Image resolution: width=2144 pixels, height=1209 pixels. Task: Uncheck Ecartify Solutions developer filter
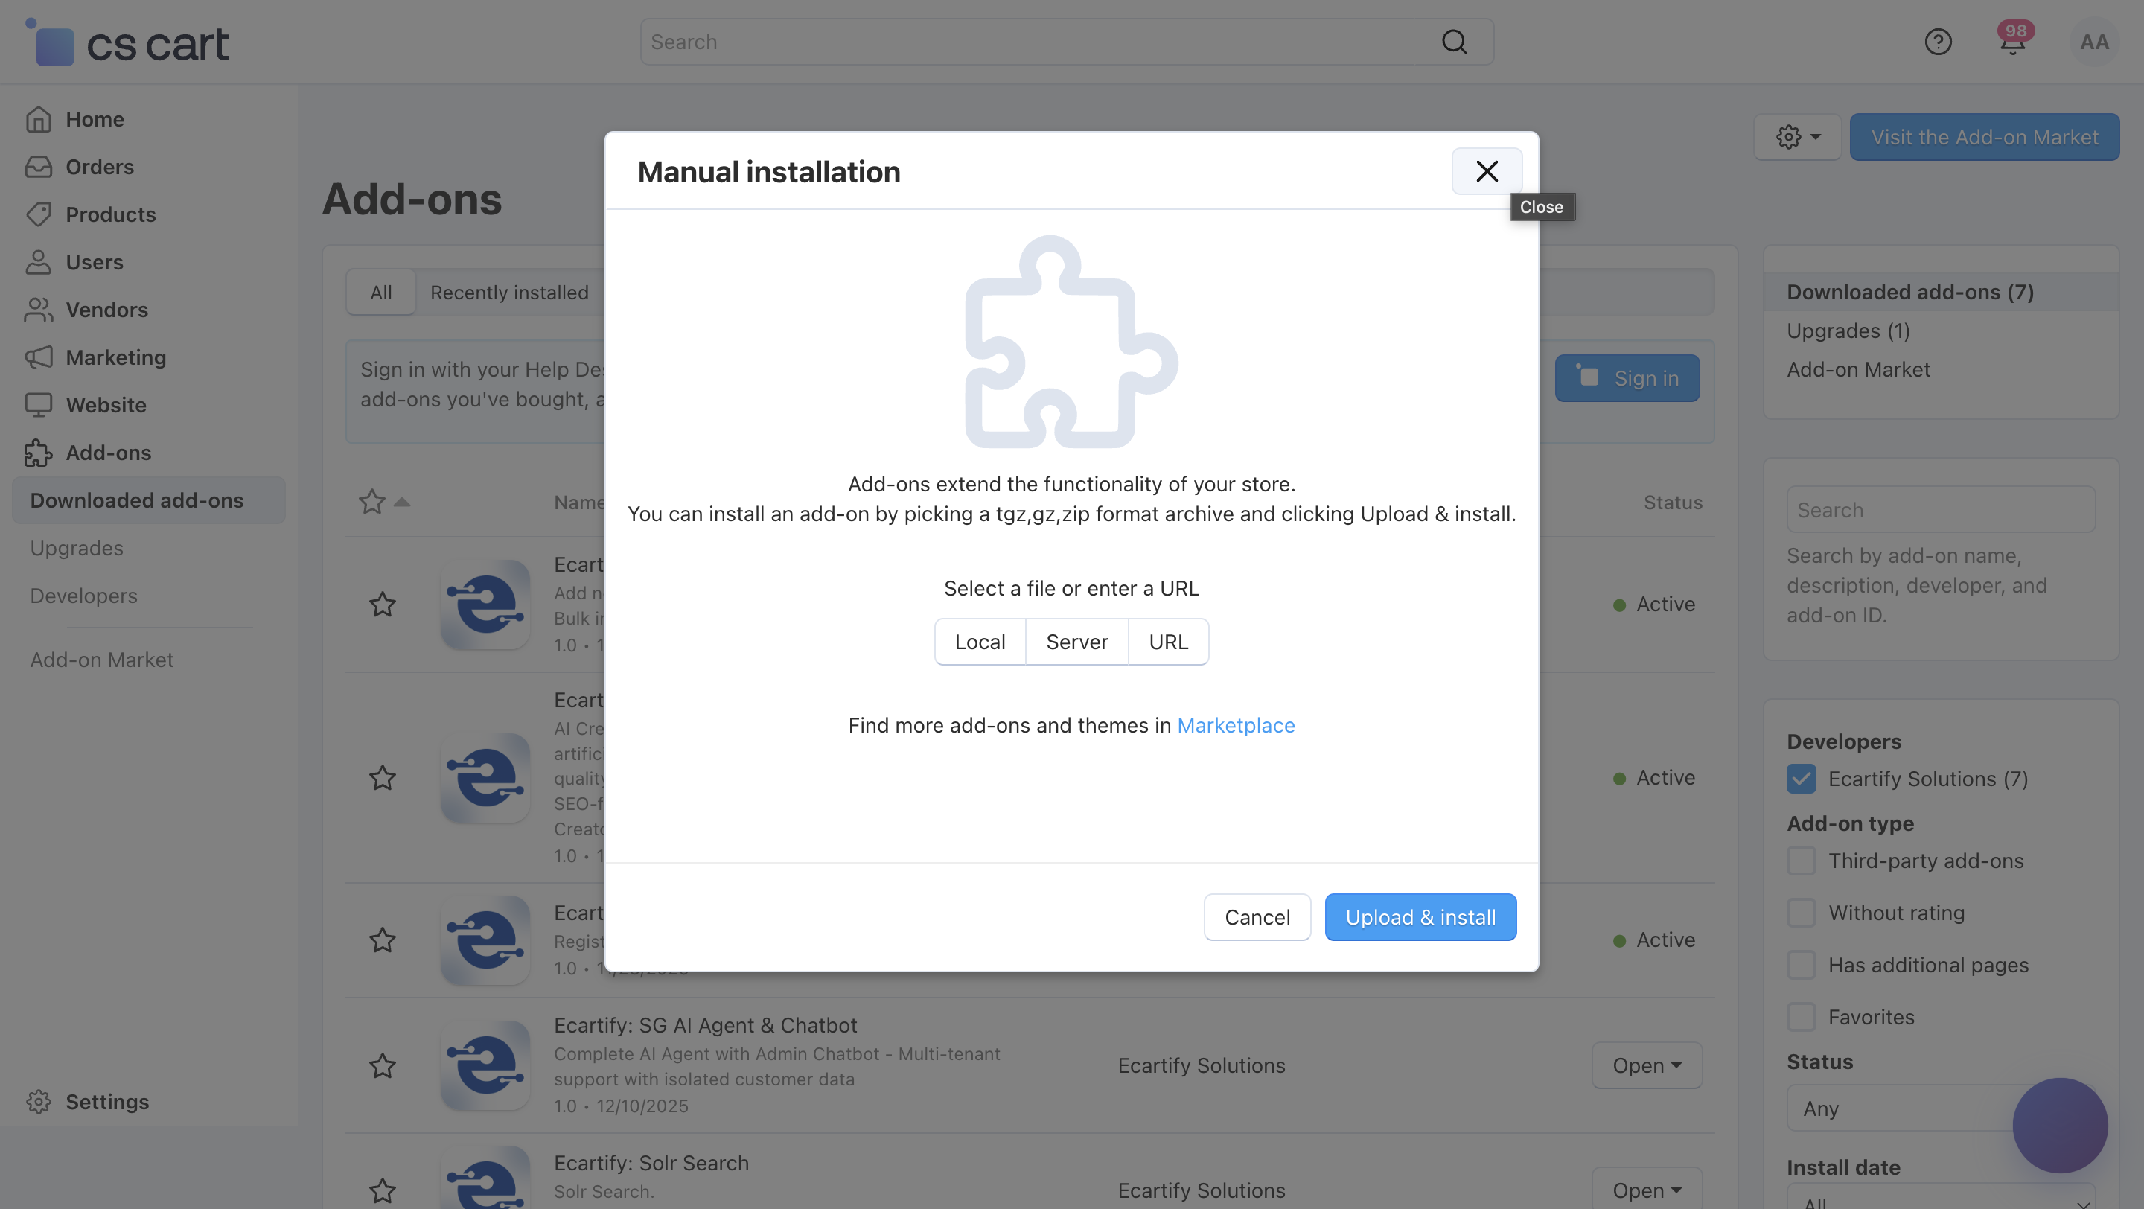pyautogui.click(x=1801, y=779)
